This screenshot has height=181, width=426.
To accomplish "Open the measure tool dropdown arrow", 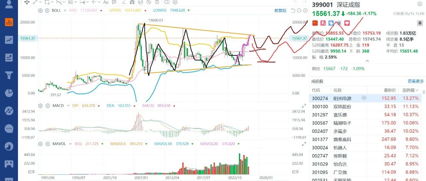I will 88,2.
